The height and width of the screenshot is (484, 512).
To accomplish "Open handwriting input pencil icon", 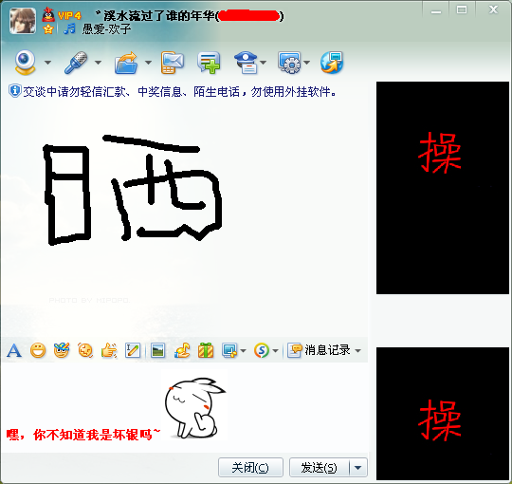I will (133, 351).
